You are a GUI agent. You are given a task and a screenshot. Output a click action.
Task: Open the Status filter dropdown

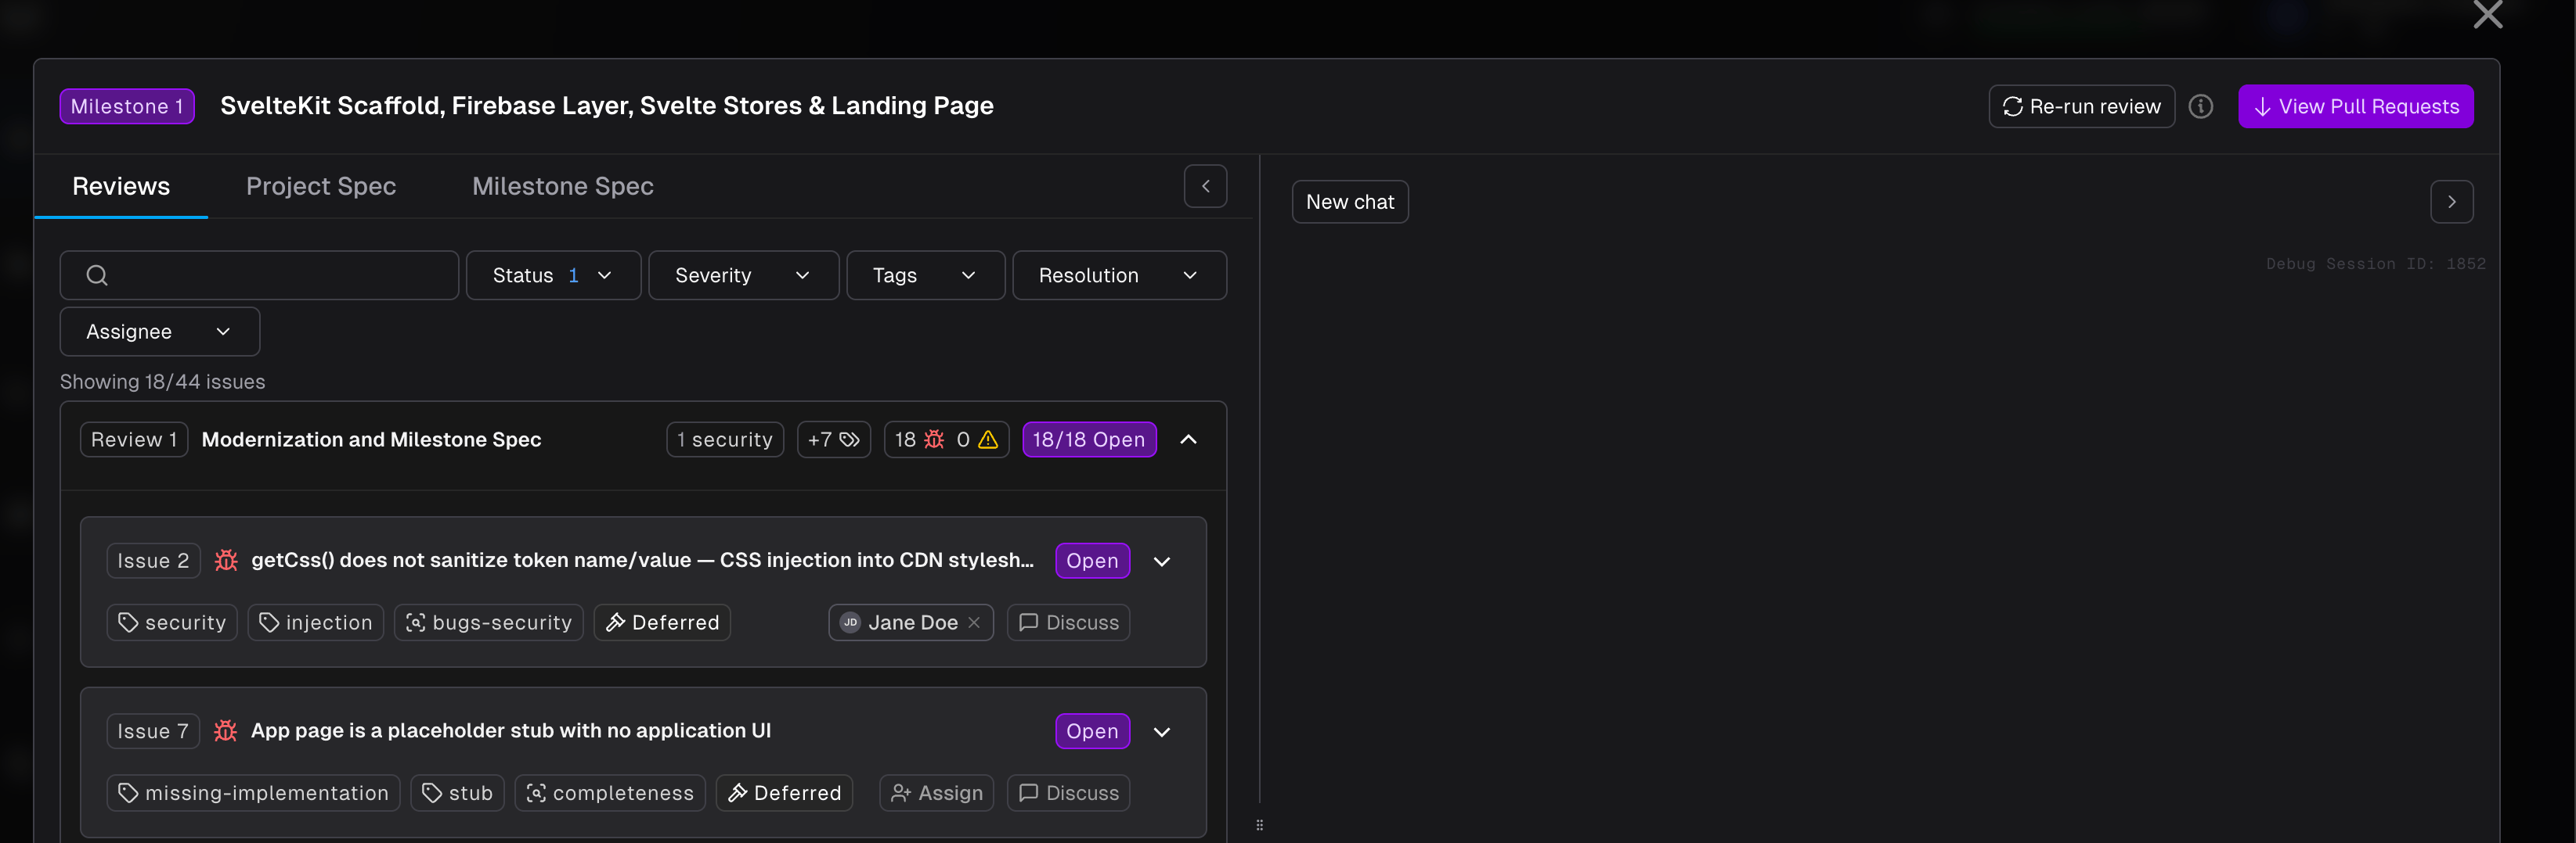(553, 276)
